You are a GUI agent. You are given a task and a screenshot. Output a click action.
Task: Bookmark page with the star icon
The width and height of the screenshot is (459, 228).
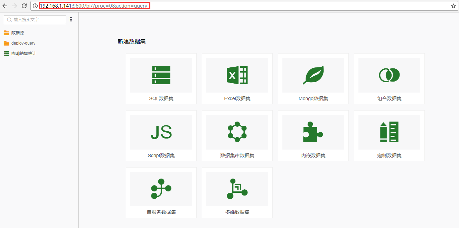[453, 6]
